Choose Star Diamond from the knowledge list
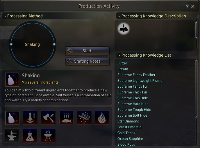This screenshot has width=200, height=148. pyautogui.click(x=128, y=121)
